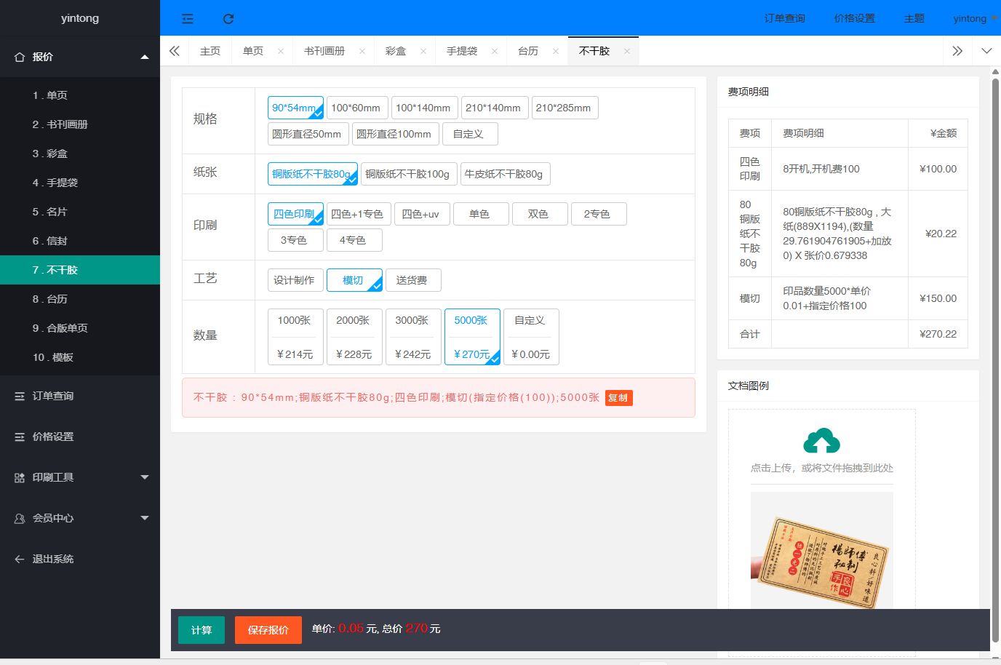
Task: Click the home icon beside 报价
Action: 20,57
